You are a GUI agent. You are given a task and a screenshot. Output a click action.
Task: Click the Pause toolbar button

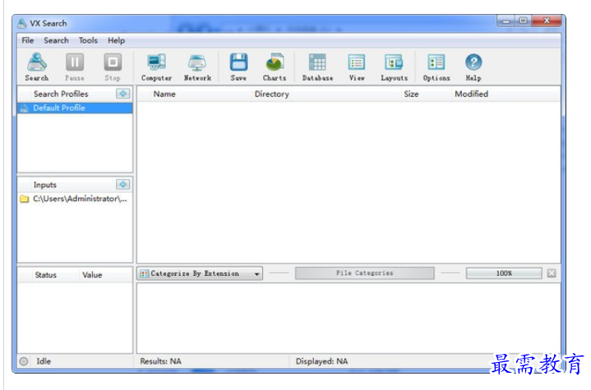click(x=75, y=67)
